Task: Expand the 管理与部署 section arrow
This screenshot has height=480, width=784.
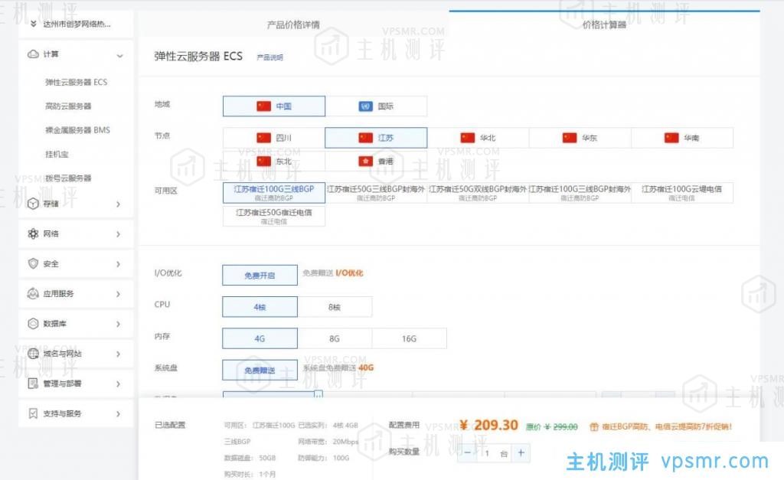Action: pyautogui.click(x=118, y=384)
